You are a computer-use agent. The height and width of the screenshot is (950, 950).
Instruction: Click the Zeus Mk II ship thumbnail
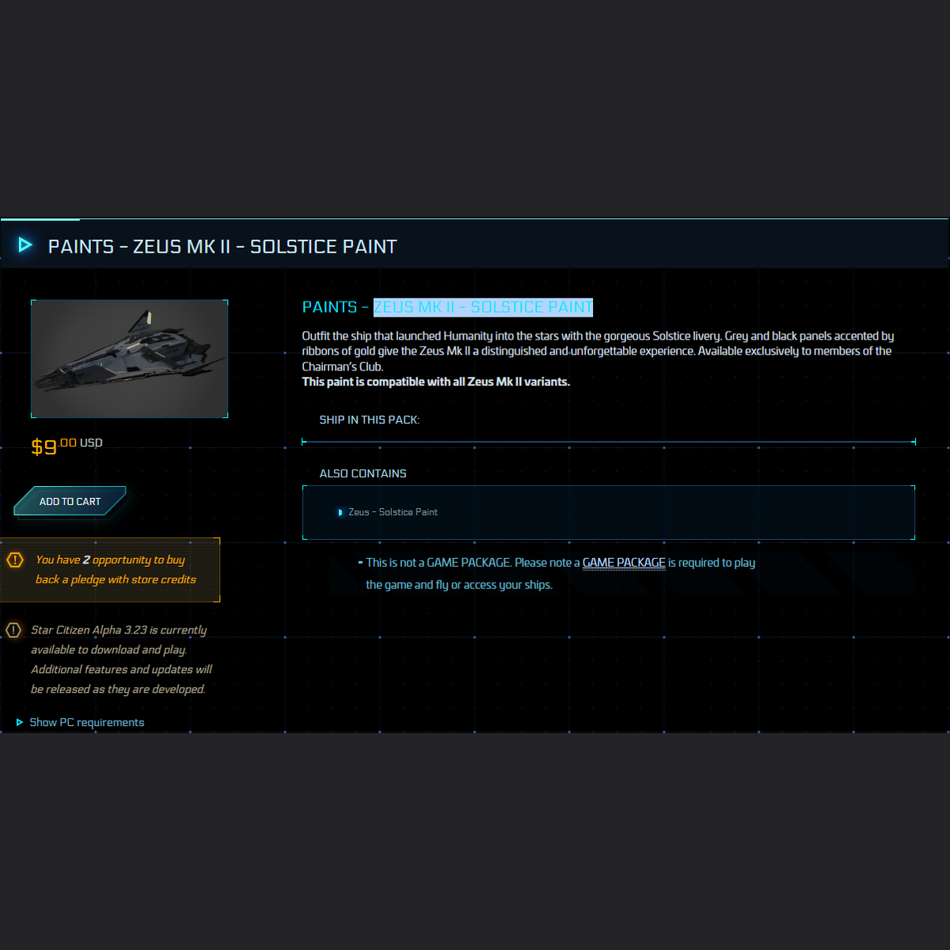click(x=129, y=359)
